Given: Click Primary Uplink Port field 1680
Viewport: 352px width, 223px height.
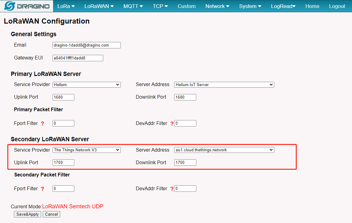Looking at the screenshot, I should [x=63, y=97].
